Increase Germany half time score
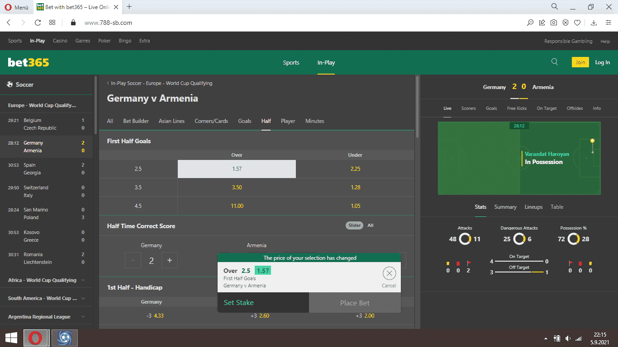The height and width of the screenshot is (347, 618). 170,260
